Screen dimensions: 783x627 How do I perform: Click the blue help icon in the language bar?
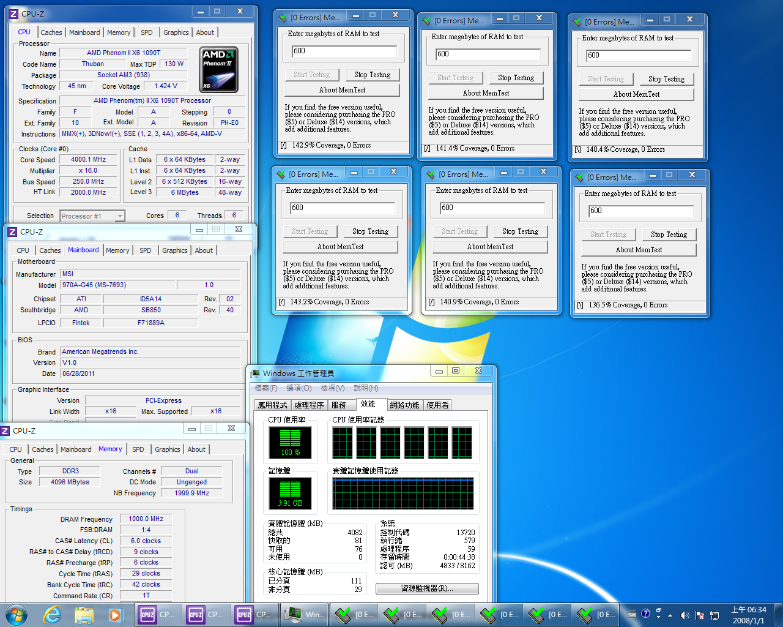(x=645, y=614)
